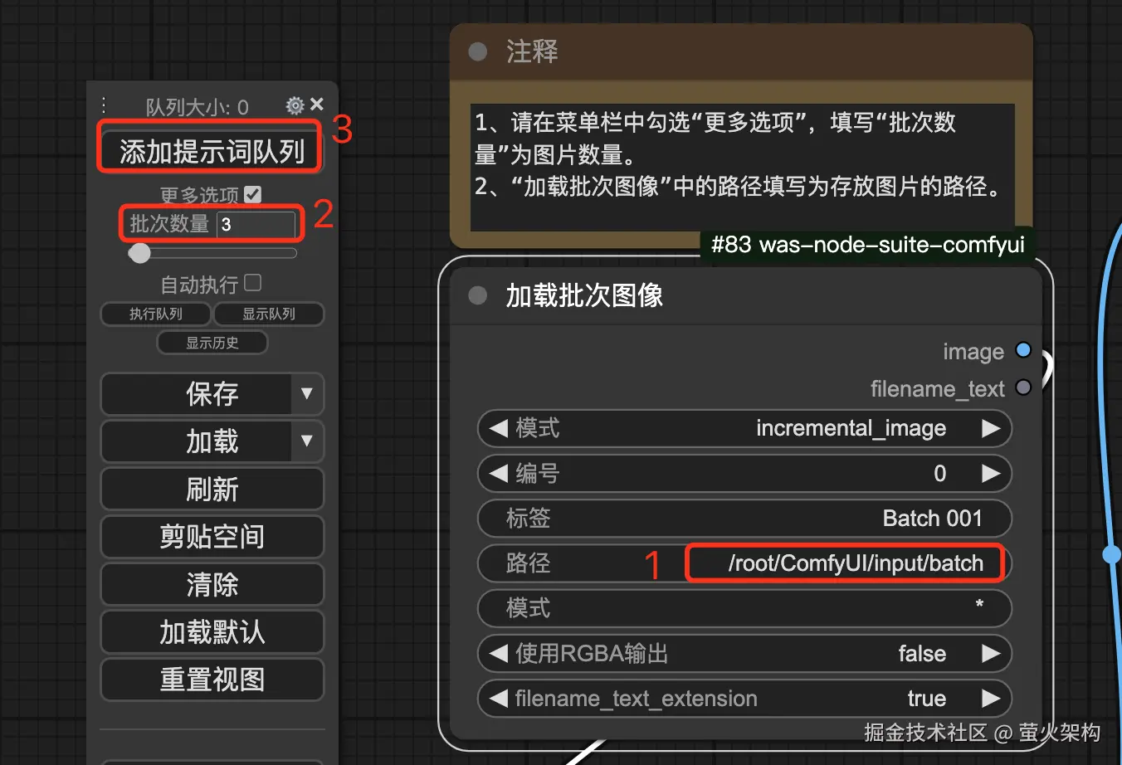This screenshot has height=765, width=1122.
Task: Enable the 自动执行 checkbox
Action: (253, 284)
